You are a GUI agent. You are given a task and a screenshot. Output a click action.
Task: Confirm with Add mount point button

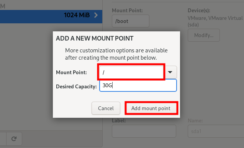(x=151, y=108)
